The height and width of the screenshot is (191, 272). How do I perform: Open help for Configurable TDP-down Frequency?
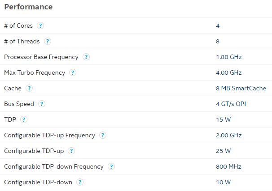[x=111, y=166]
